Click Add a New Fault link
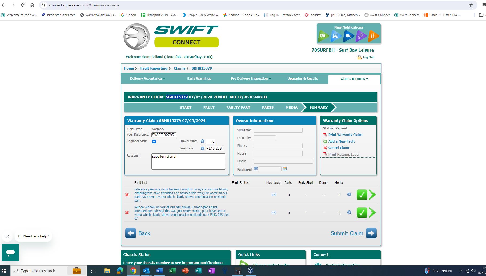 tap(341, 141)
